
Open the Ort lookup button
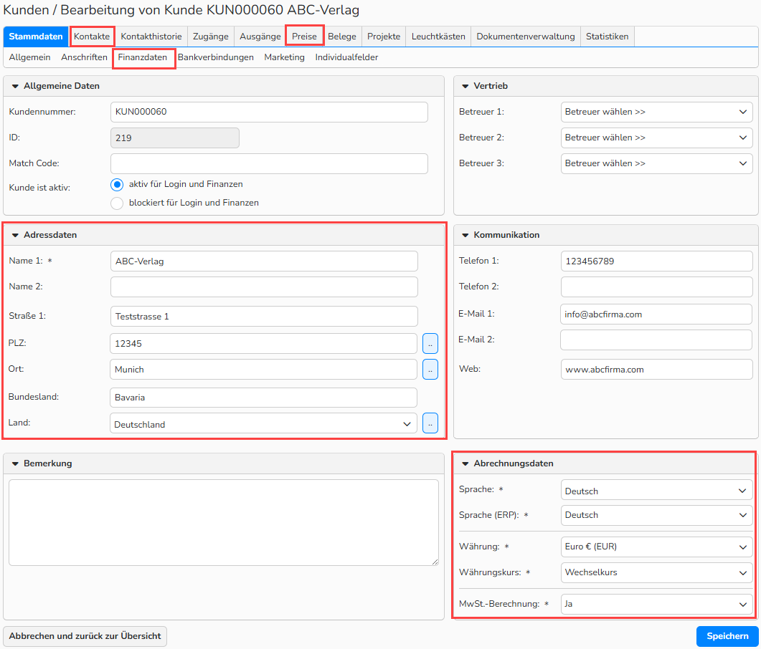[x=430, y=370]
